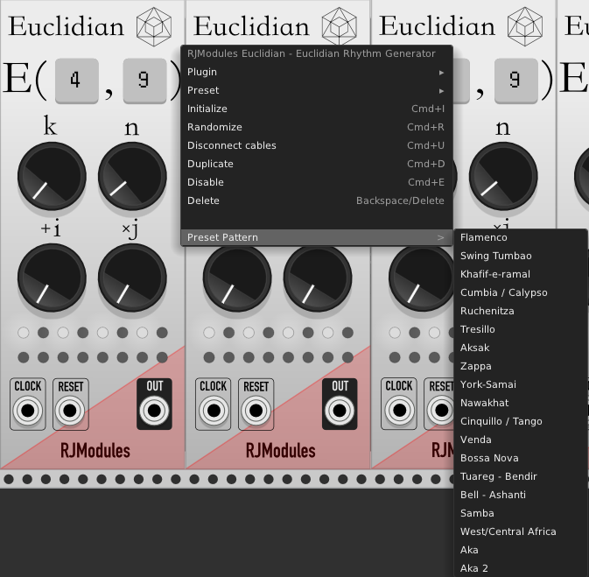This screenshot has width=589, height=577.
Task: Adjust the n knob on first module
Action: point(132,176)
